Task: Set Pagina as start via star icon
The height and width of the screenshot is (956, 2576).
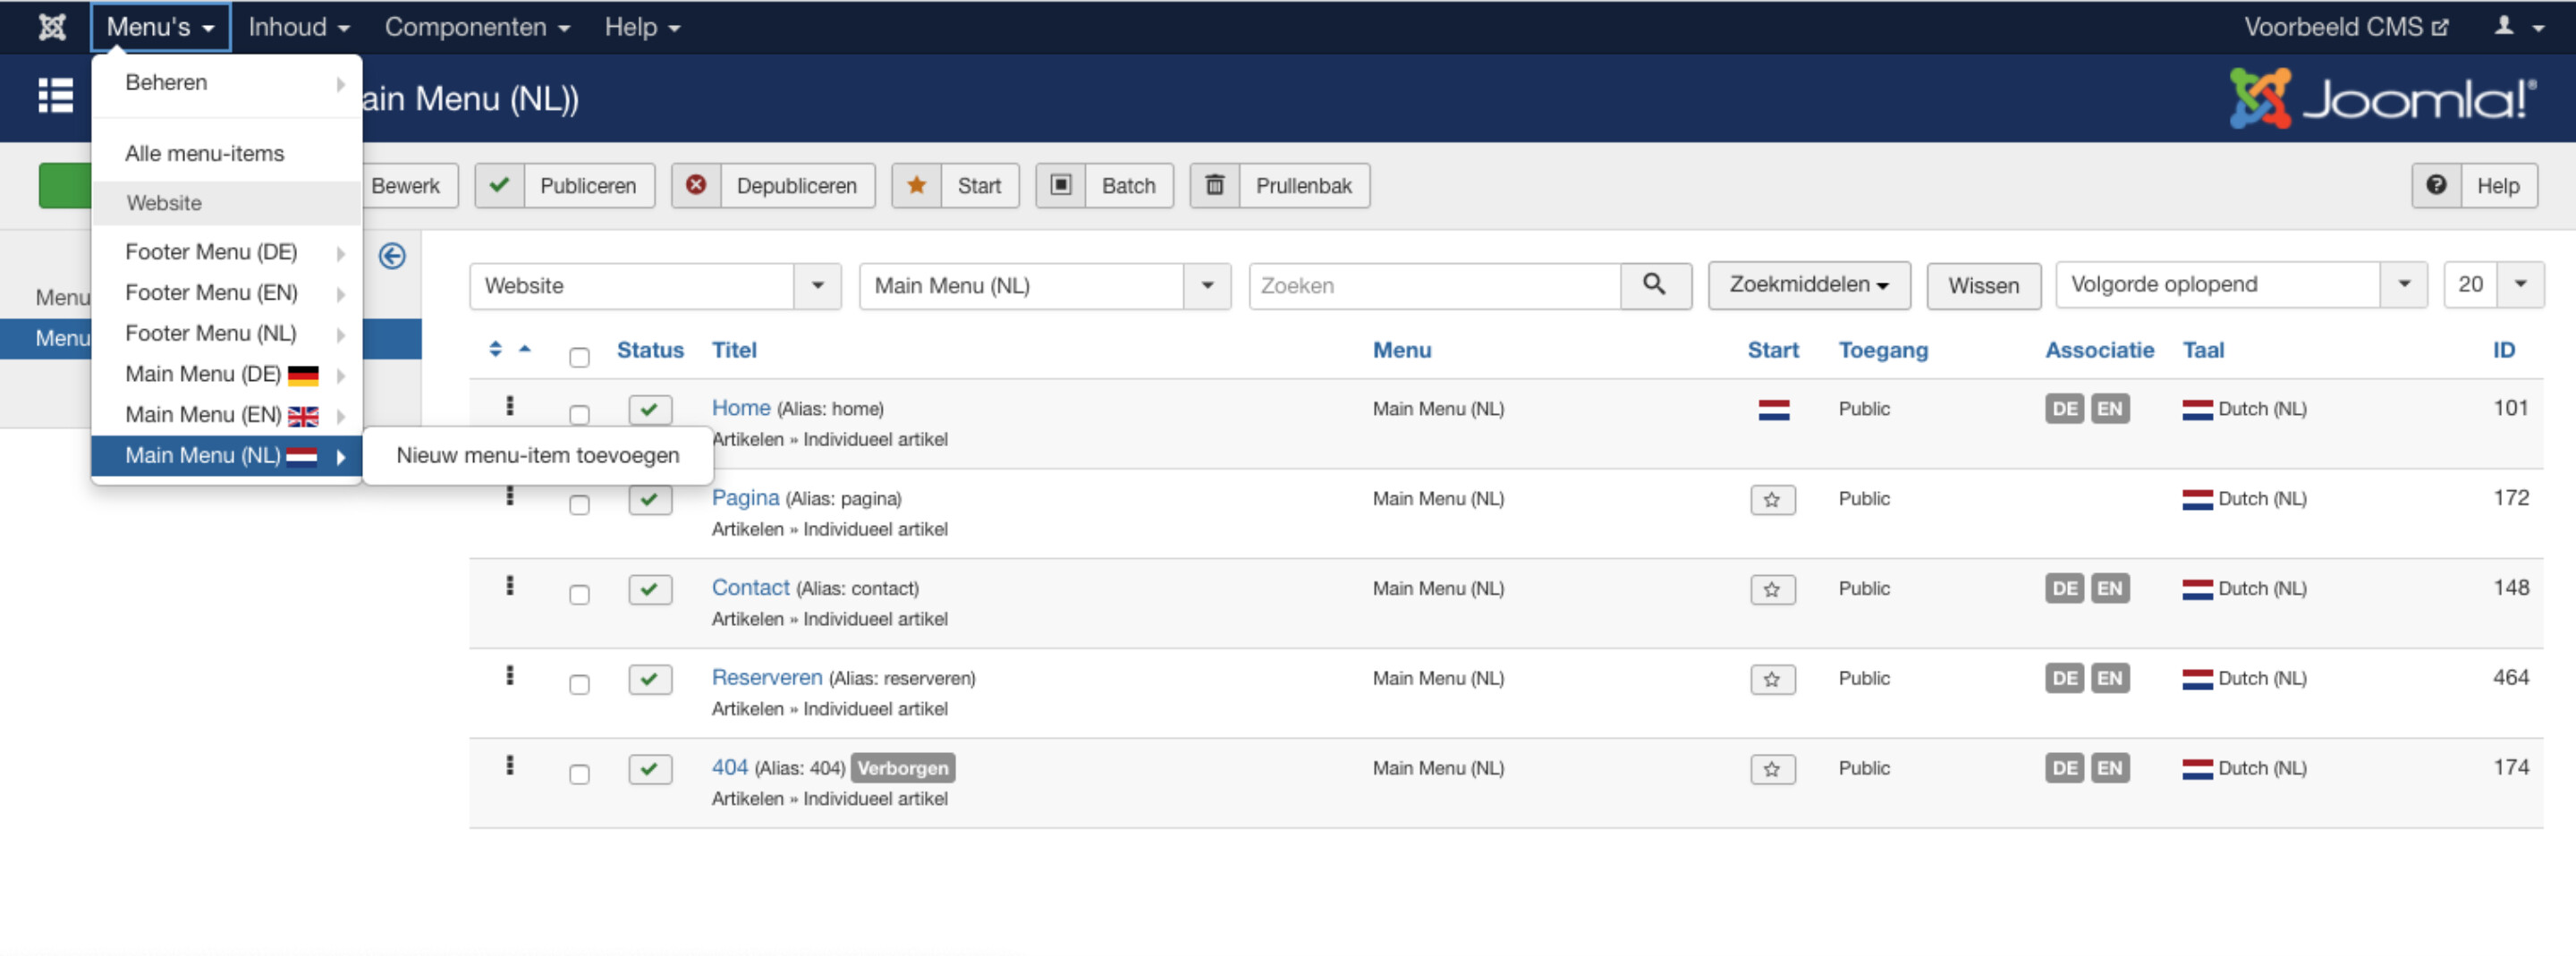Action: click(1771, 499)
